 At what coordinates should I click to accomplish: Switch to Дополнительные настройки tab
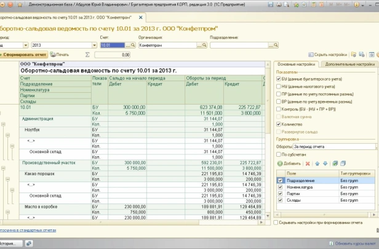coord(349,64)
